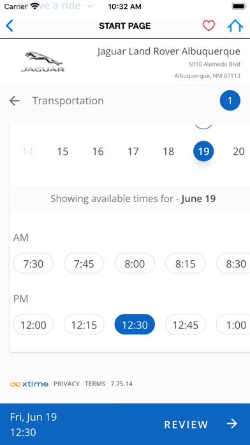Select date 15 in the calendar
Viewport: 250px width, 445px height.
(63, 152)
